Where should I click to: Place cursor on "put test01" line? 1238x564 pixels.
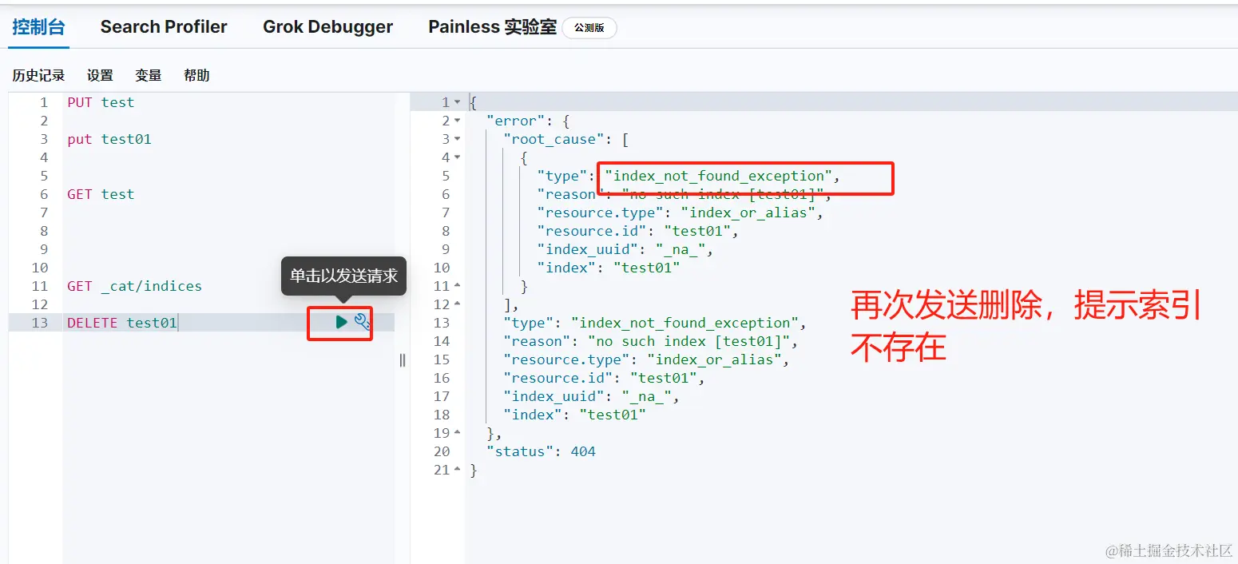pyautogui.click(x=109, y=139)
